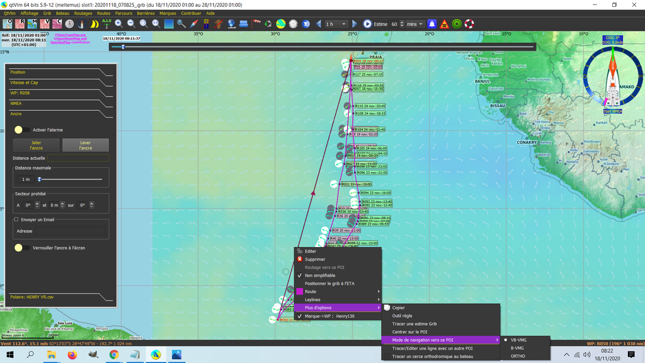
Task: Click the zoom in magnifier
Action: tap(118, 24)
